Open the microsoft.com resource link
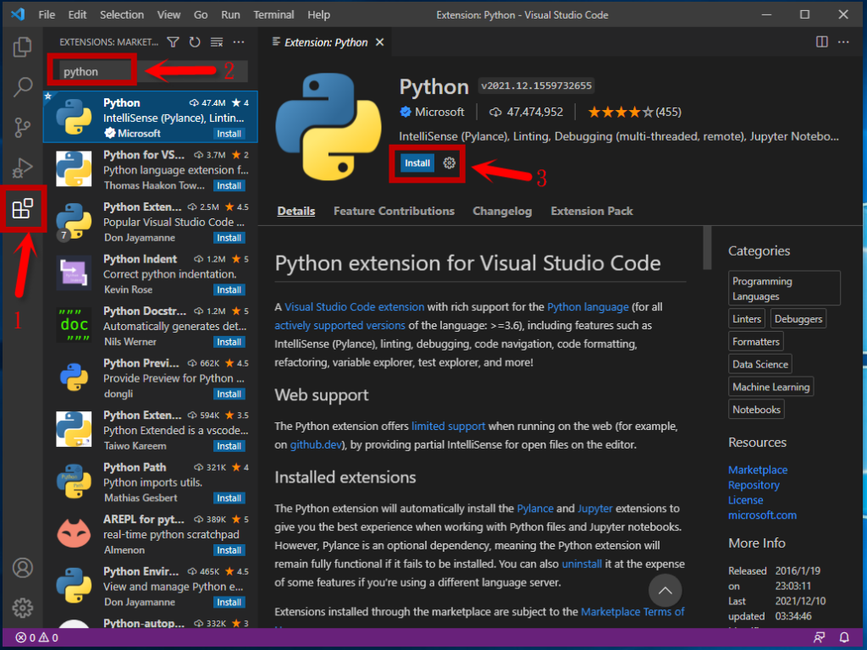This screenshot has width=867, height=650. 762,515
